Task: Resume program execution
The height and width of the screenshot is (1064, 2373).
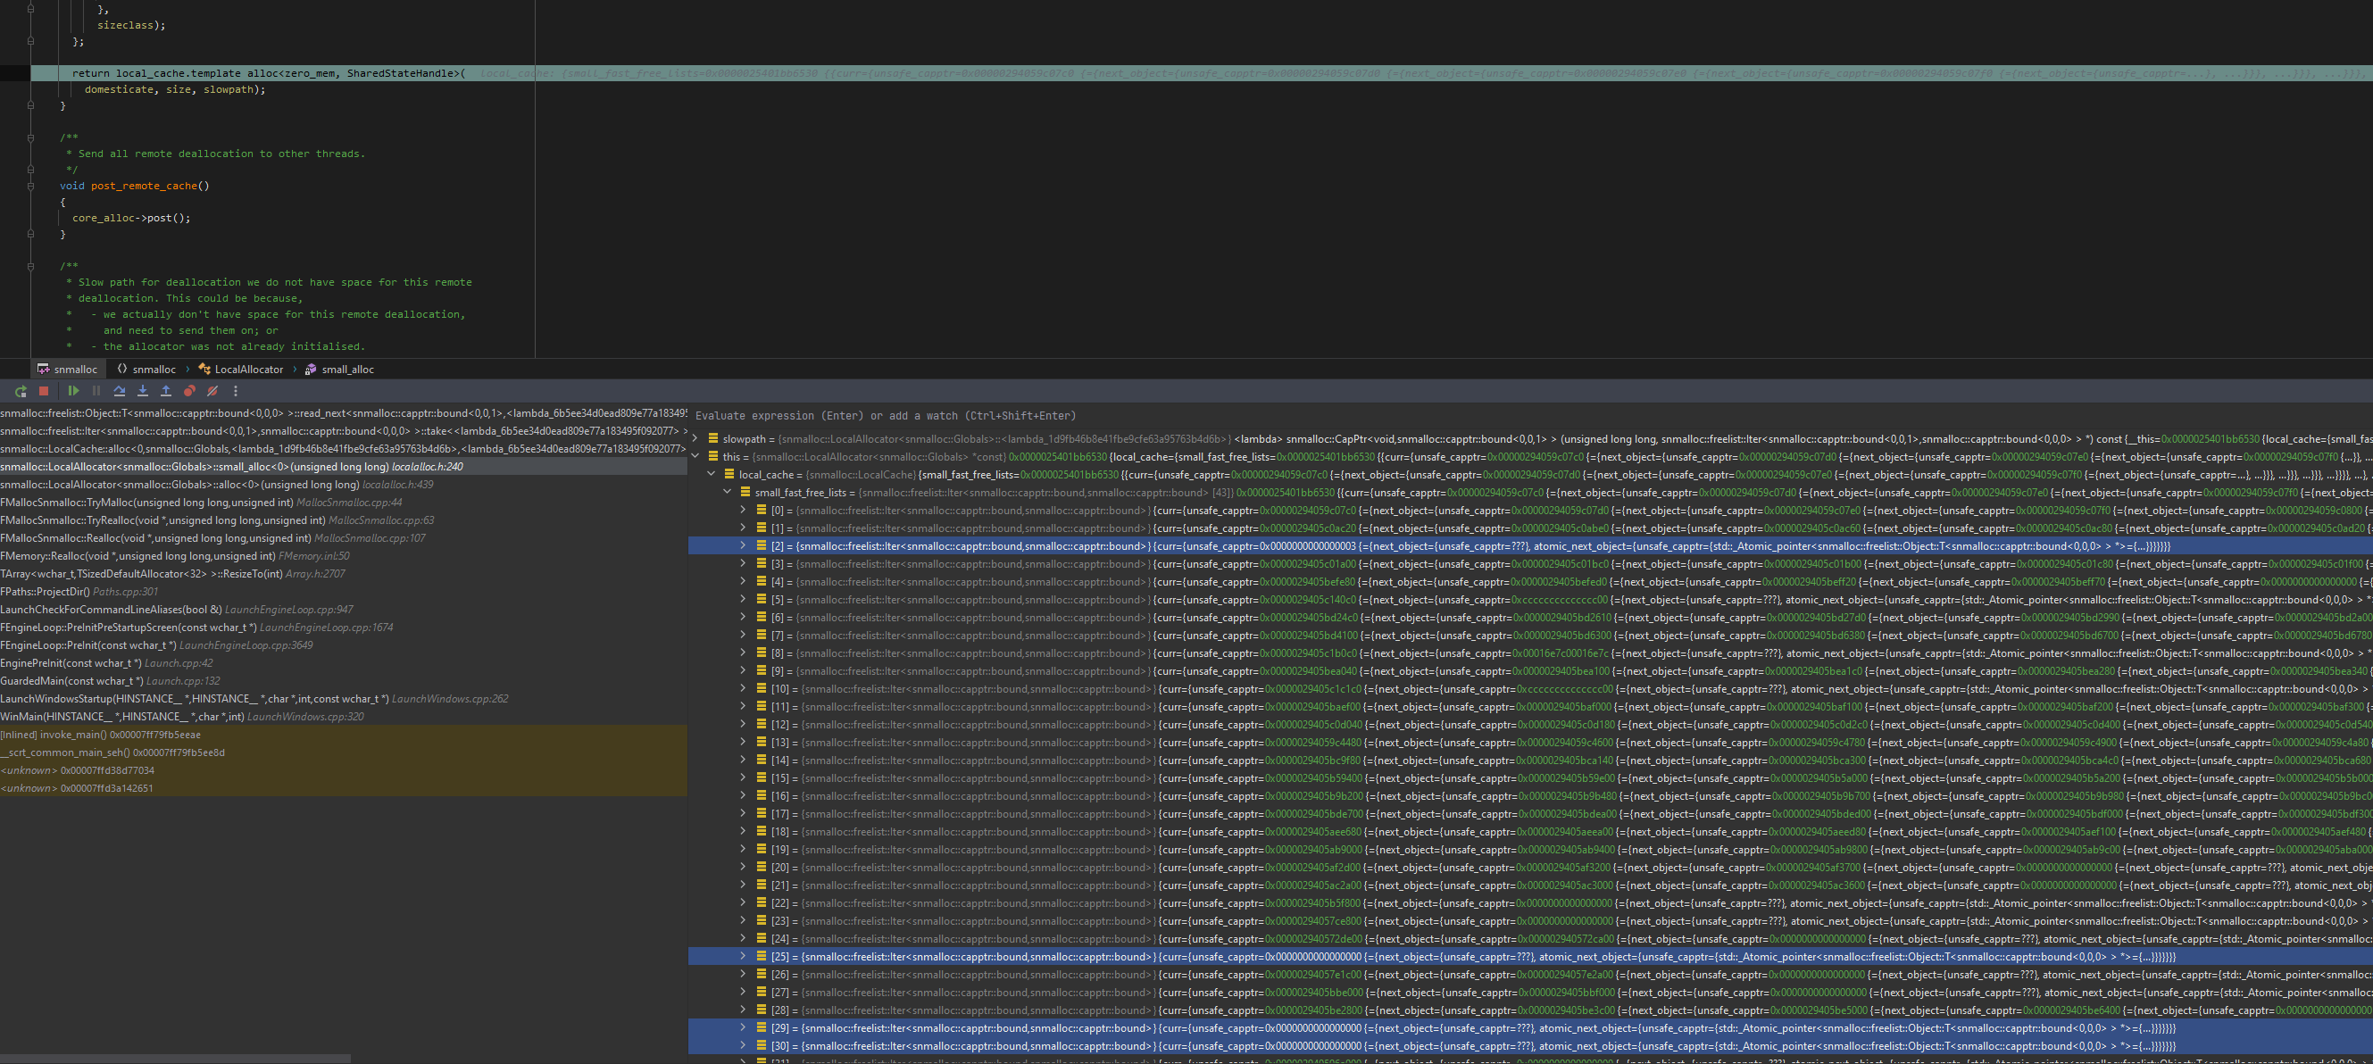Action: [74, 391]
